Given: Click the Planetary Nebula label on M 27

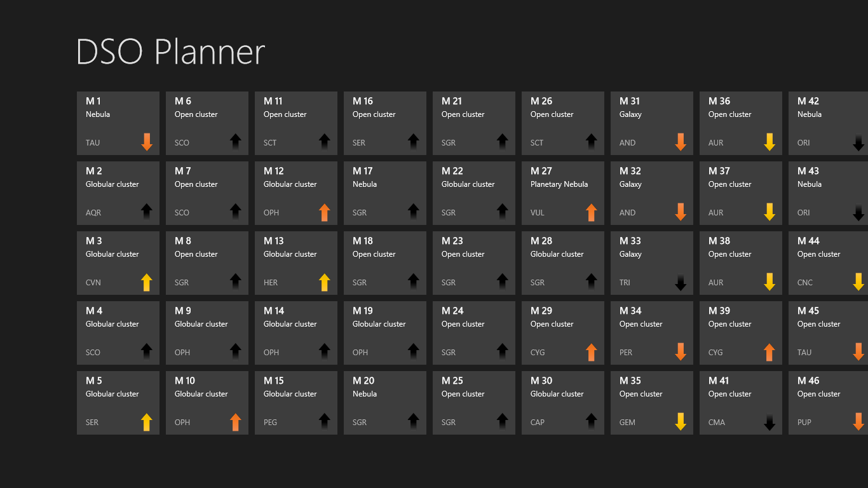Looking at the screenshot, I should click(559, 184).
